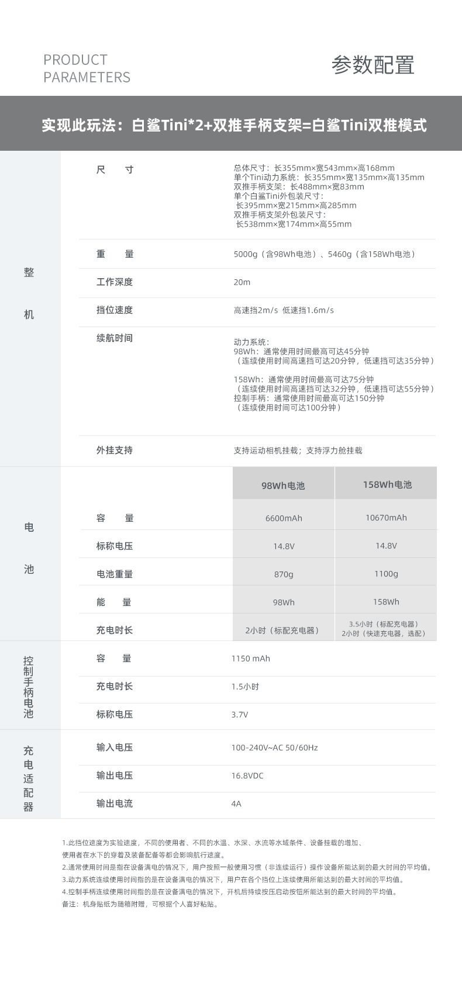This screenshot has width=462, height=994.
Task: Click the '参数配置' title
Action: [373, 65]
